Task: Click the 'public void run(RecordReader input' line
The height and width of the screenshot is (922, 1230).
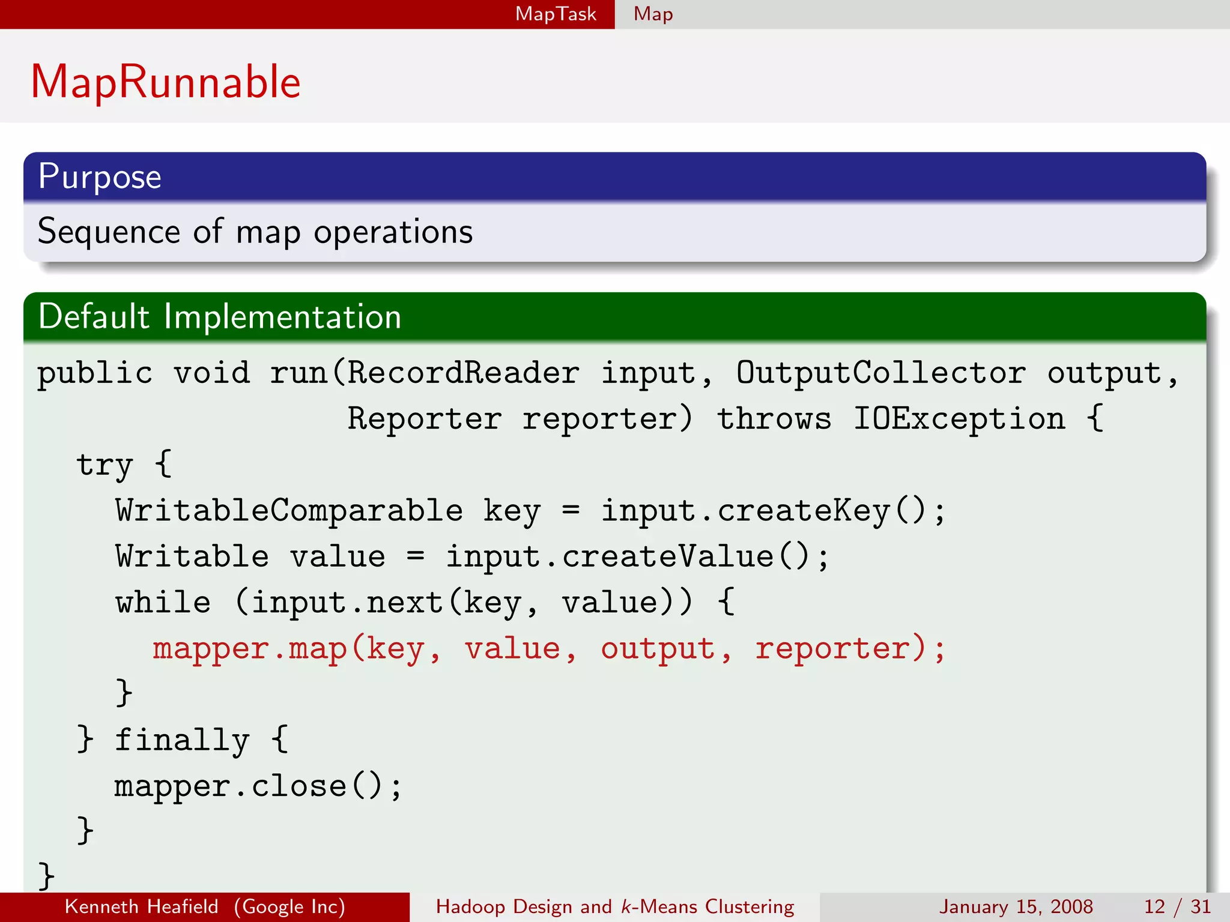Action: click(x=608, y=373)
